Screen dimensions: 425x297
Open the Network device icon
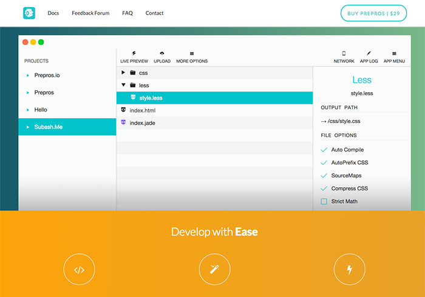(x=344, y=54)
